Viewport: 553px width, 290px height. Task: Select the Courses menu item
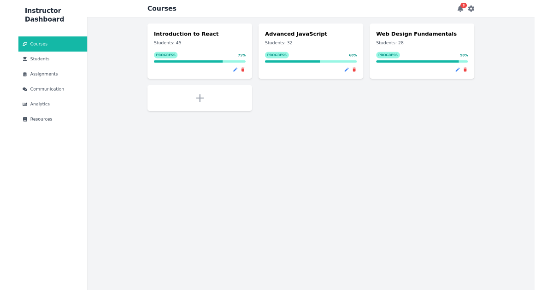pos(39,44)
